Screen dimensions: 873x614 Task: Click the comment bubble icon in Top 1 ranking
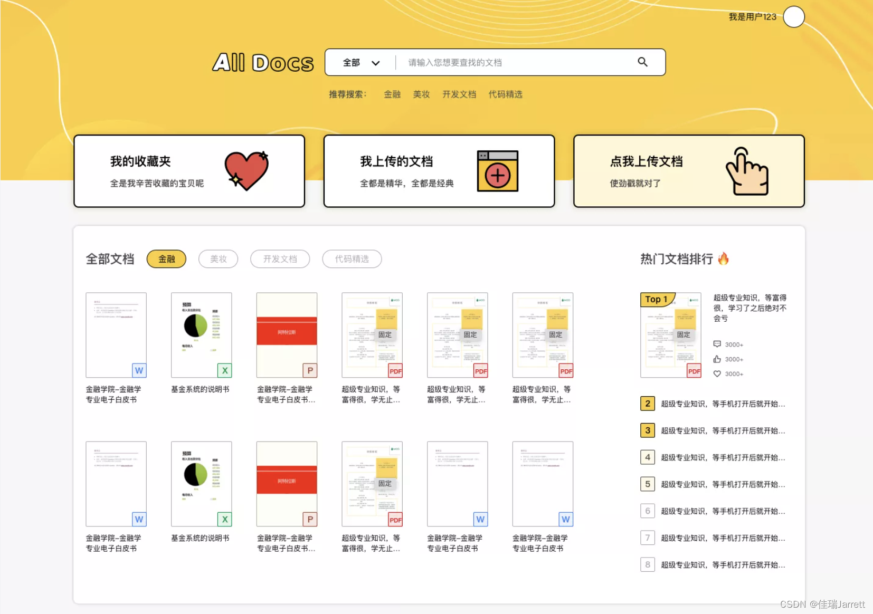tap(717, 344)
